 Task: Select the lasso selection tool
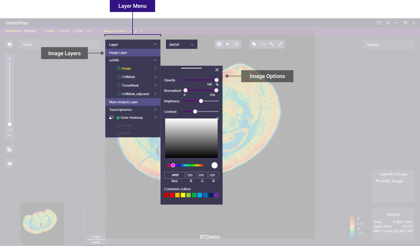pyautogui.click(x=263, y=44)
